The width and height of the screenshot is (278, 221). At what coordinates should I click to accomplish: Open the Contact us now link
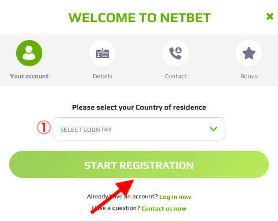click(x=164, y=208)
